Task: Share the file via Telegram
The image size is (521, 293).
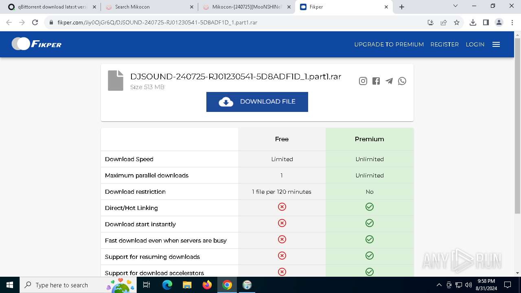Action: 389,81
